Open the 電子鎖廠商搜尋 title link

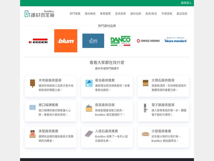point(163,105)
